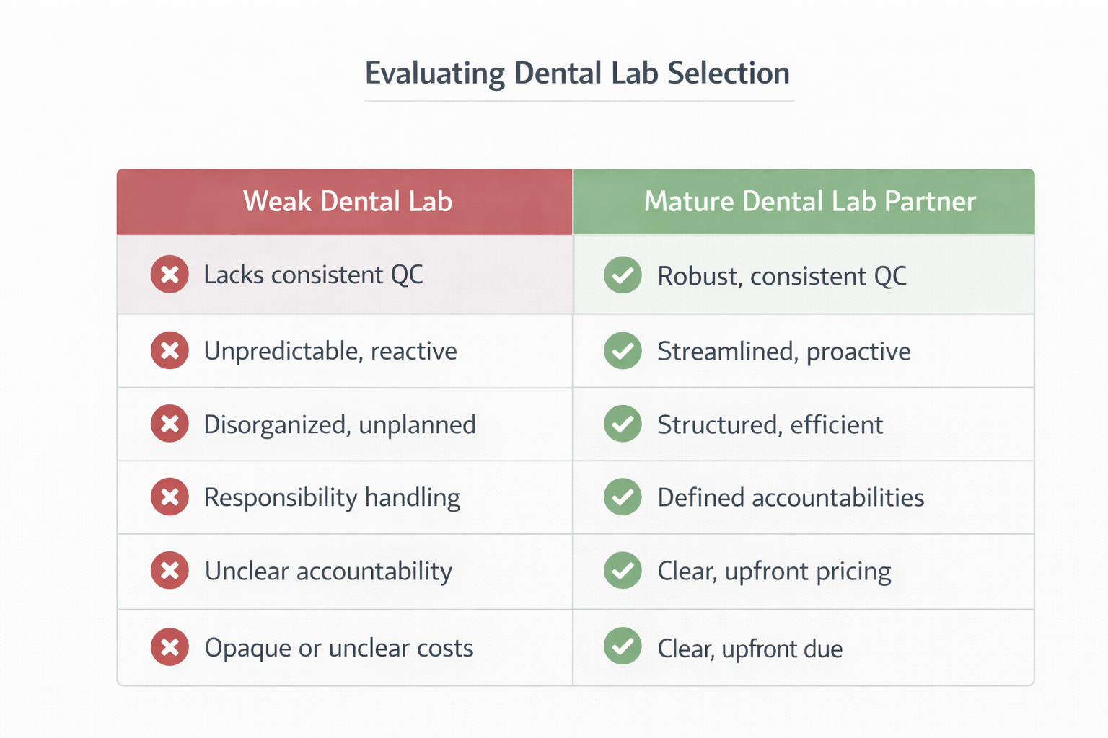Select the Lacks consistent QC text
Image resolution: width=1108 pixels, height=738 pixels.
pyautogui.click(x=313, y=275)
